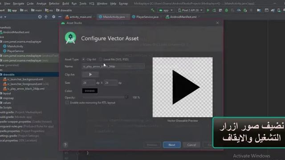Screen dimensions: 285x160
Task: Click the drawable folder breadcrumb
Action: coord(64,10)
